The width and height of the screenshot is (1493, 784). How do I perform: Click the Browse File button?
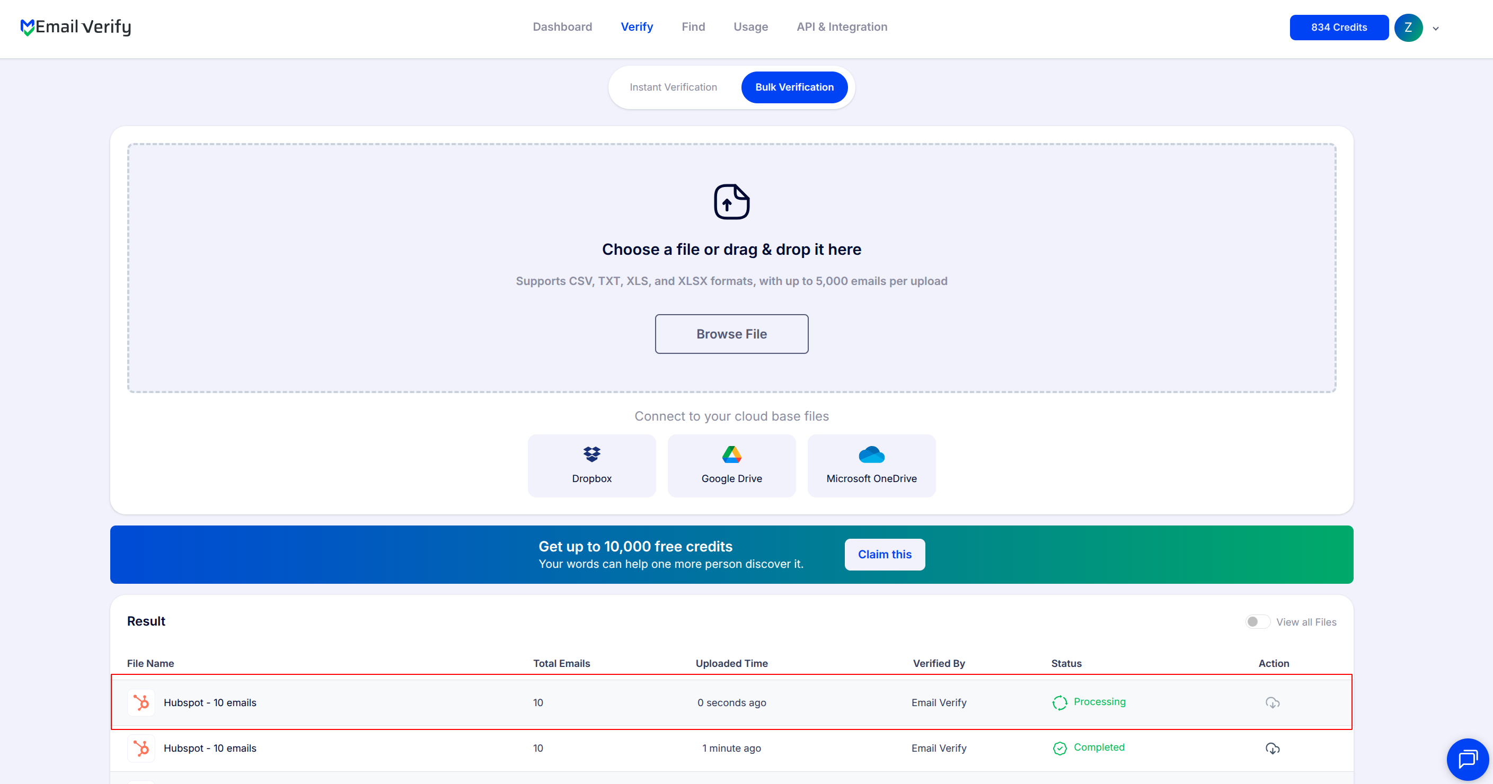click(731, 334)
